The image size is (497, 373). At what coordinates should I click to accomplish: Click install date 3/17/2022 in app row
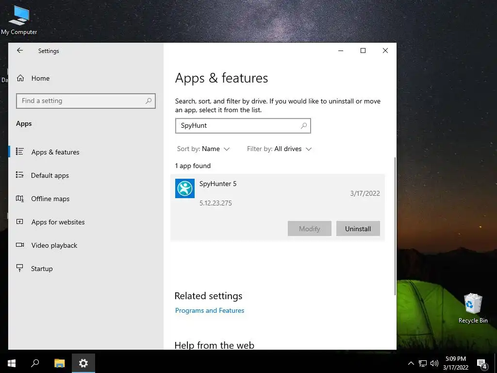(365, 193)
